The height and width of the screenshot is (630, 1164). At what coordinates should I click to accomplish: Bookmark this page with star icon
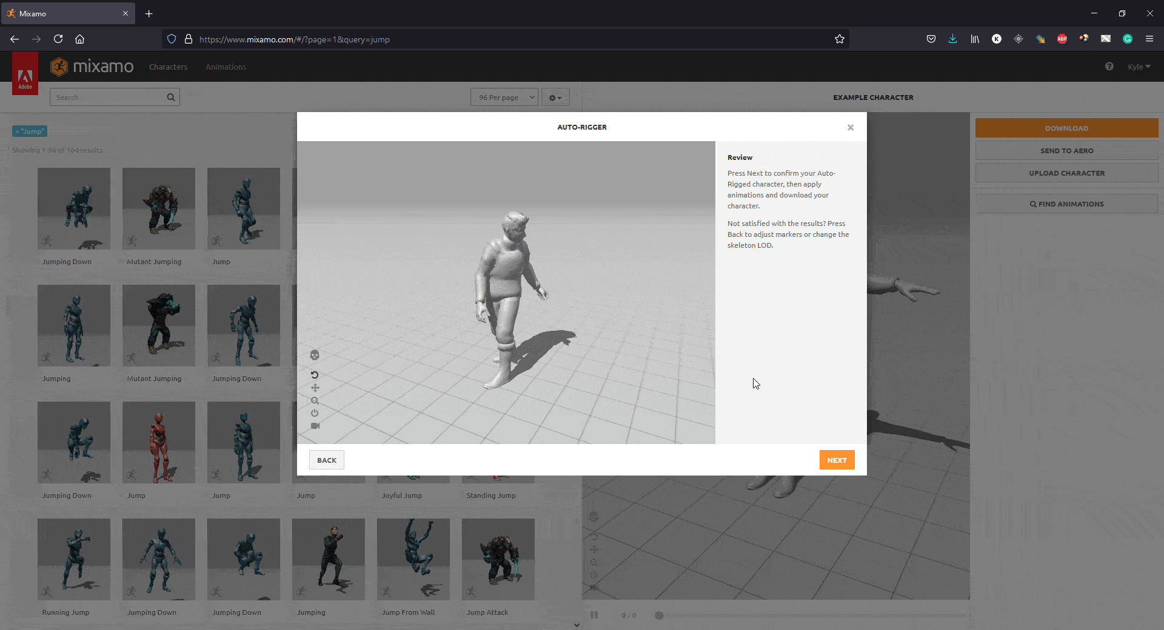coord(839,39)
